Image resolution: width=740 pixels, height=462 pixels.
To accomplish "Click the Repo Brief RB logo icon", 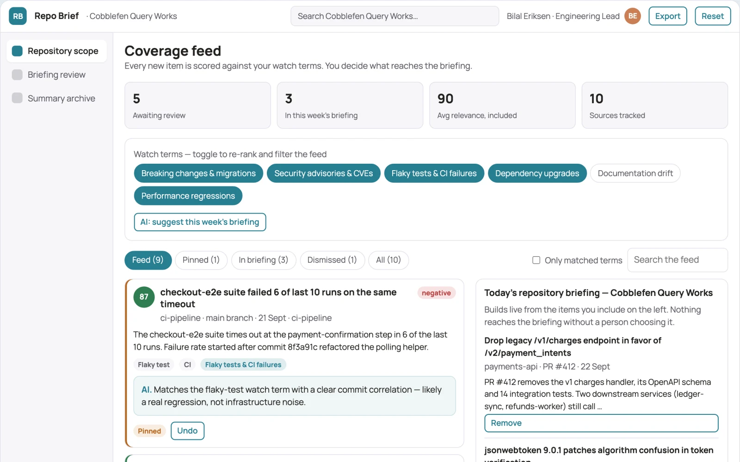I will click(18, 16).
